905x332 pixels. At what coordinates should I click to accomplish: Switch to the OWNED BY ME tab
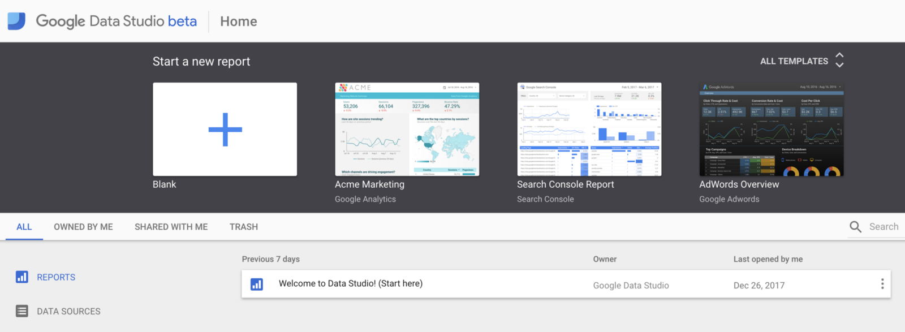(83, 227)
